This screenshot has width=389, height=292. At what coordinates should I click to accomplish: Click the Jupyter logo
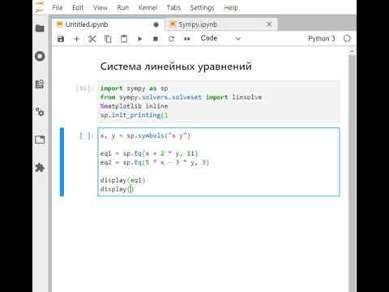click(40, 6)
